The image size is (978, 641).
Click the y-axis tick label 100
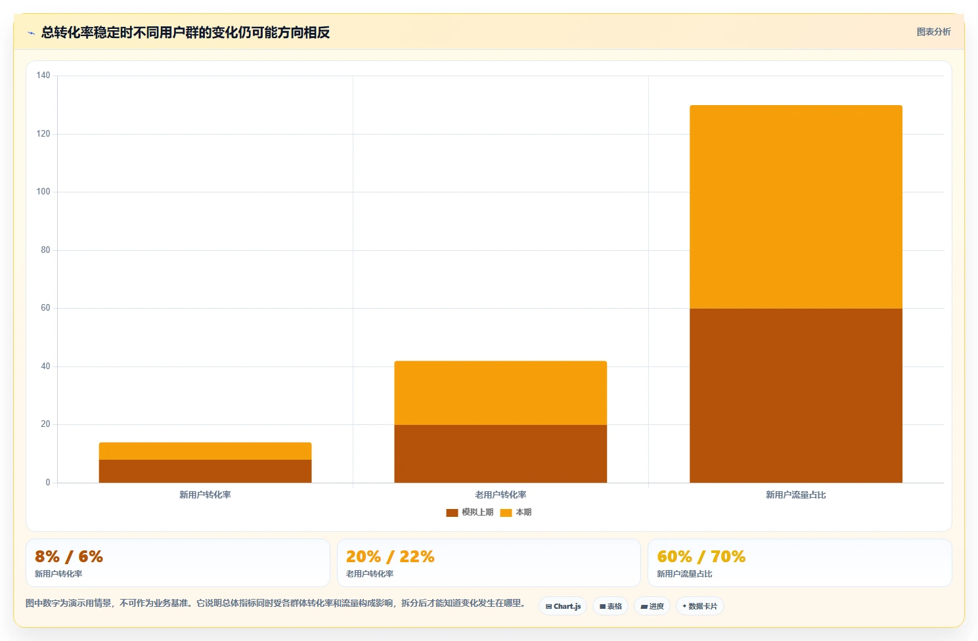click(43, 192)
